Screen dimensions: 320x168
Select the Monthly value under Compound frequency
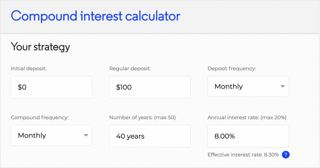point(32,136)
